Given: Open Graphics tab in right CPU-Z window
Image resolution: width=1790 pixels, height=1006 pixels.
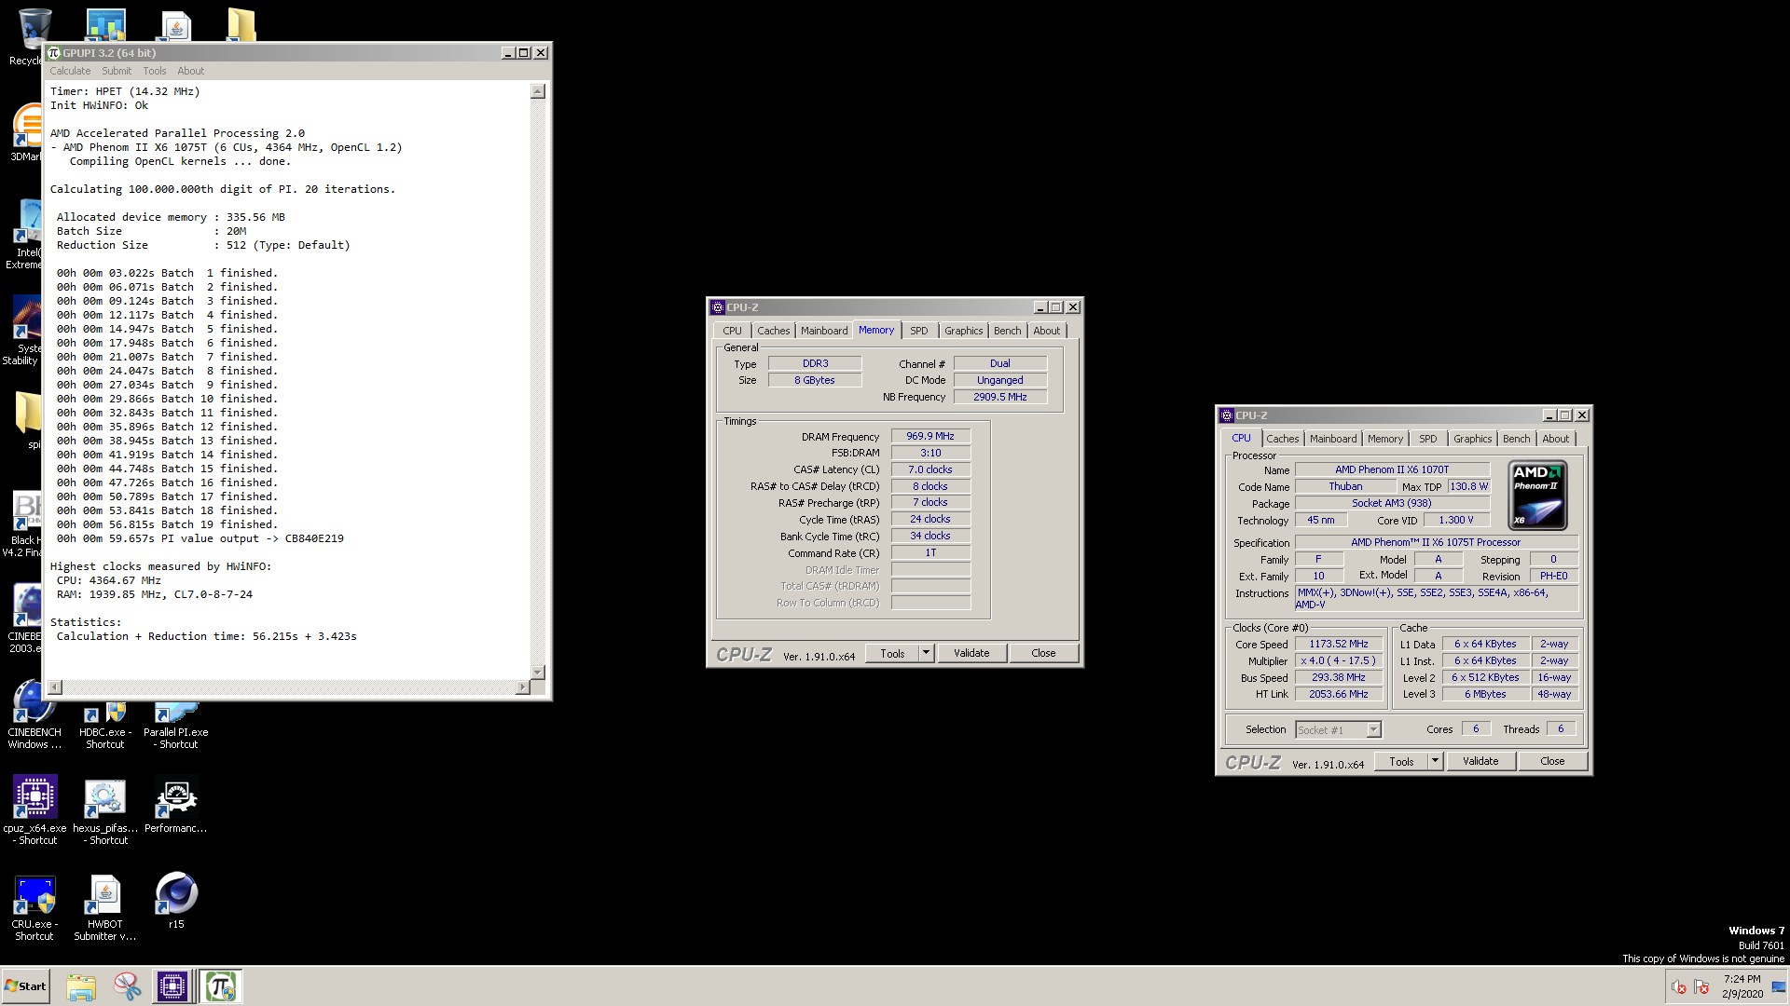Looking at the screenshot, I should coord(1472,439).
